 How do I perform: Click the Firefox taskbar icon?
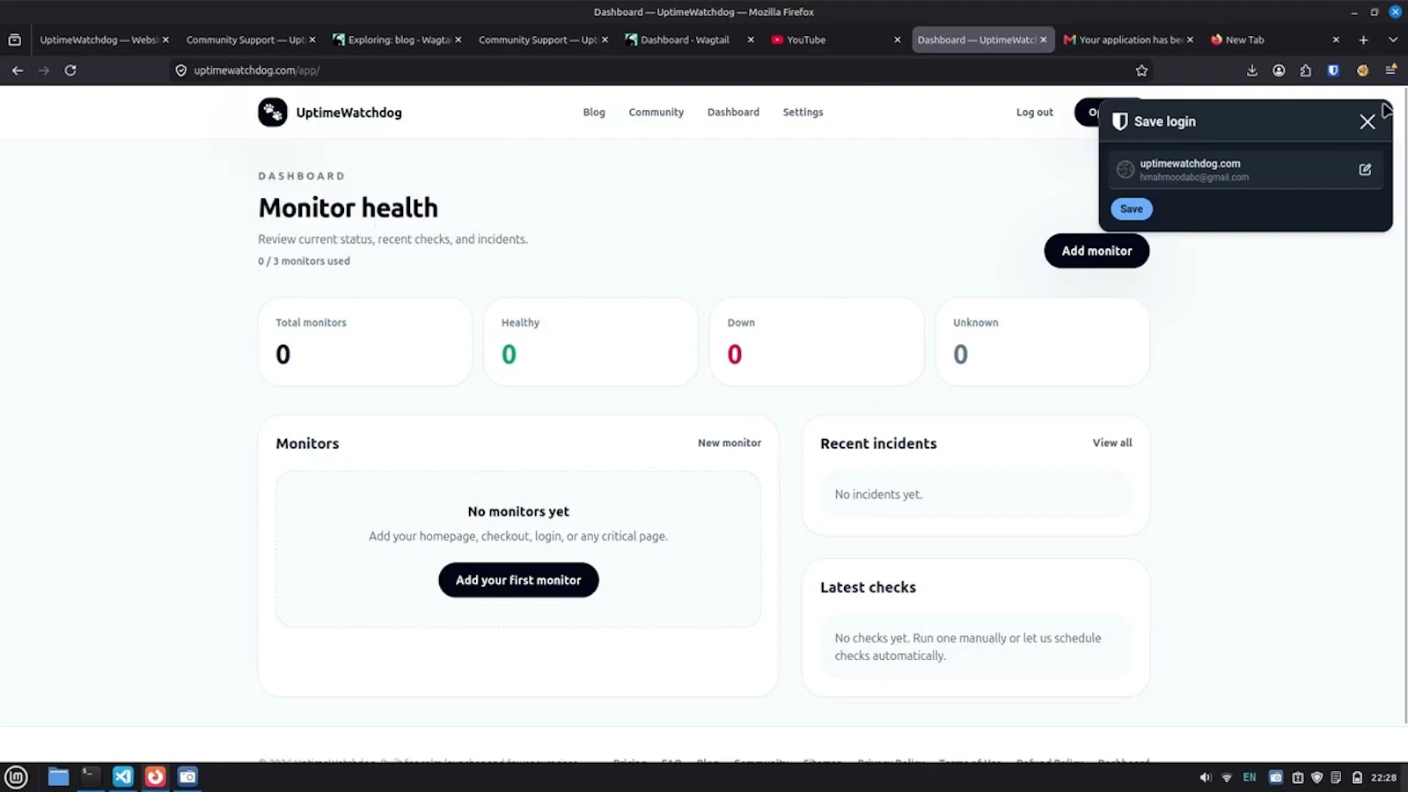[155, 777]
